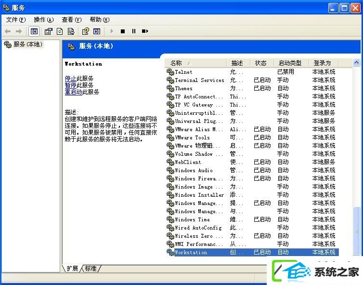
Task: Click the gear icon beside Telnet service
Action: [x=170, y=72]
